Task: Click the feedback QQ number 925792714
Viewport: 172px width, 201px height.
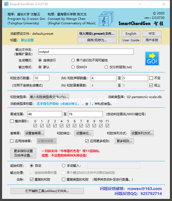Action: (151, 194)
